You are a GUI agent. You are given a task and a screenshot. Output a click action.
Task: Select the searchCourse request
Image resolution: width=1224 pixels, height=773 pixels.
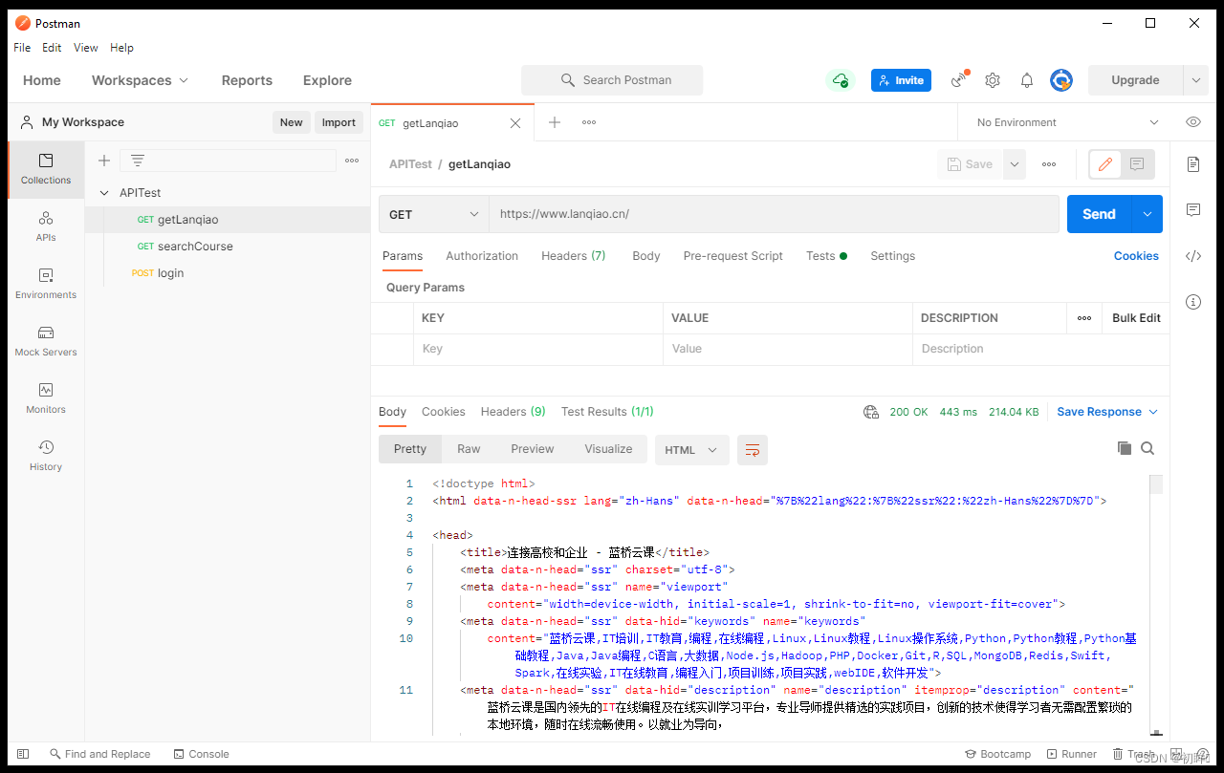(228, 247)
